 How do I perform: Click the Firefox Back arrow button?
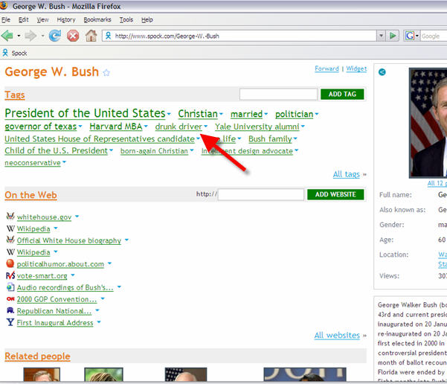coord(7,36)
